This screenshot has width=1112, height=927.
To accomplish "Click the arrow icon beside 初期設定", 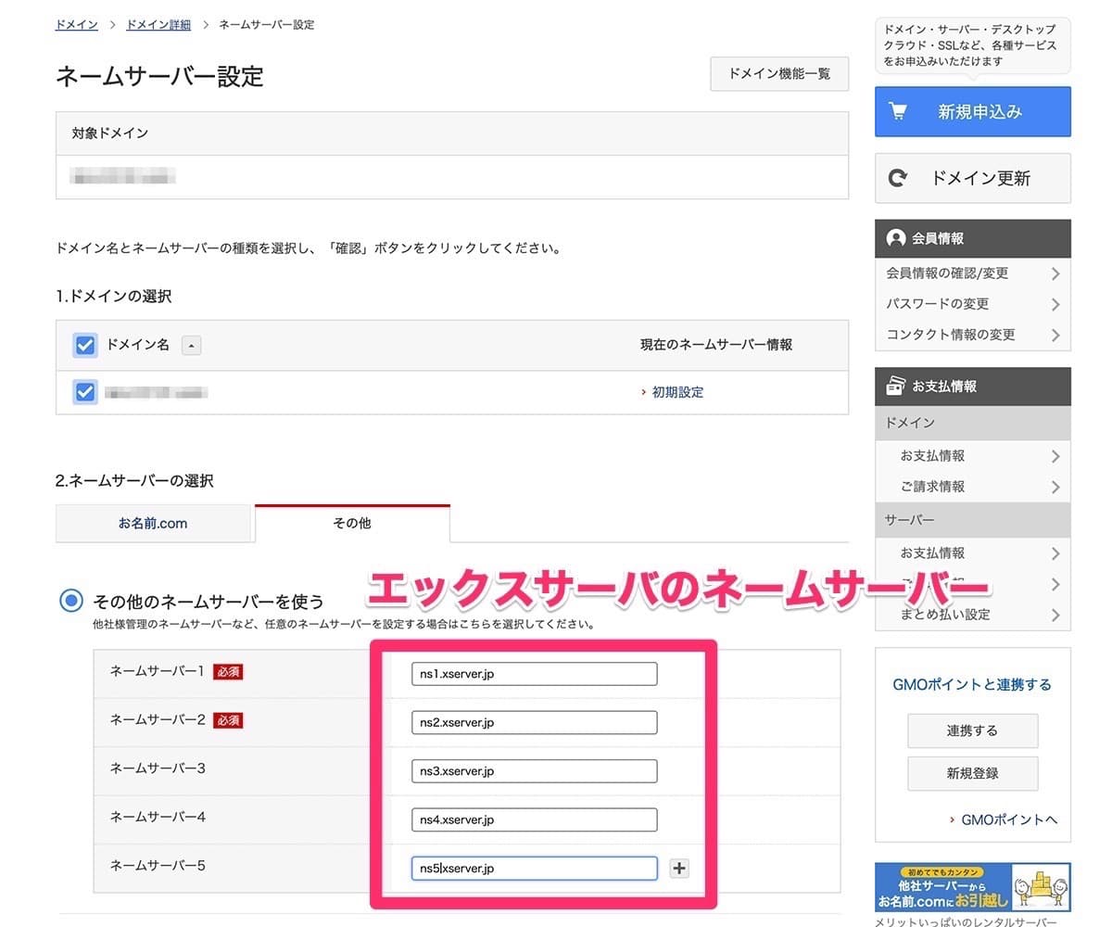I will click(643, 392).
